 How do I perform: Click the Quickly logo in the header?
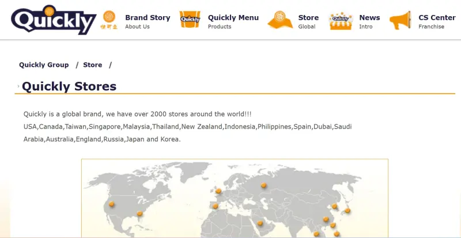click(x=54, y=20)
